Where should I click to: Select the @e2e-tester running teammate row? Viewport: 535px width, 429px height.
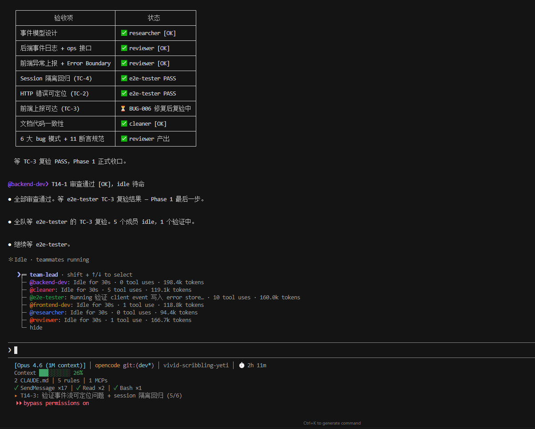tap(165, 298)
